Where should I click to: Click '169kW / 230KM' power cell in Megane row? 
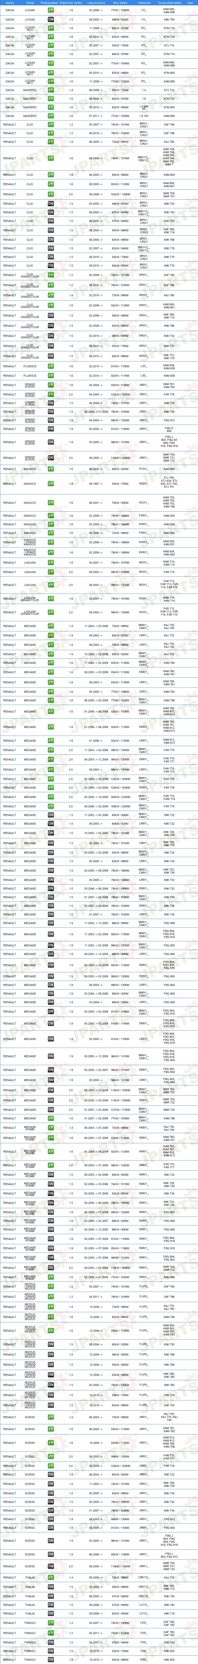[120, 806]
